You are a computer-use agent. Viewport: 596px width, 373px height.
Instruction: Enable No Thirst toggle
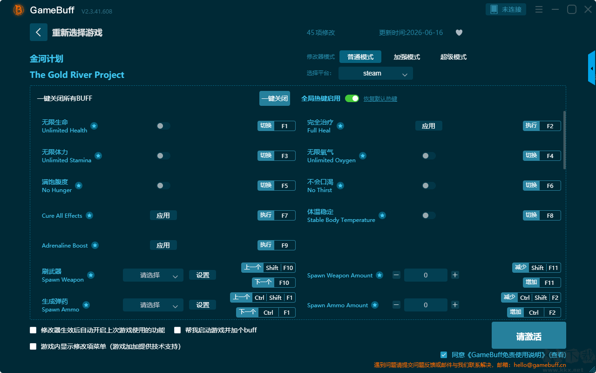coord(429,186)
